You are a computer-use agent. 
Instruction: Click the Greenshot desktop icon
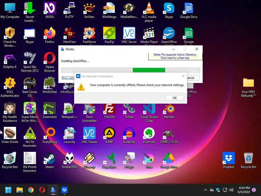click(50, 110)
